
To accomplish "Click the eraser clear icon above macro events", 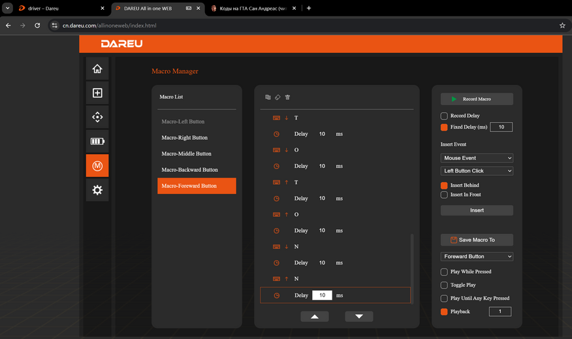I will (278, 97).
